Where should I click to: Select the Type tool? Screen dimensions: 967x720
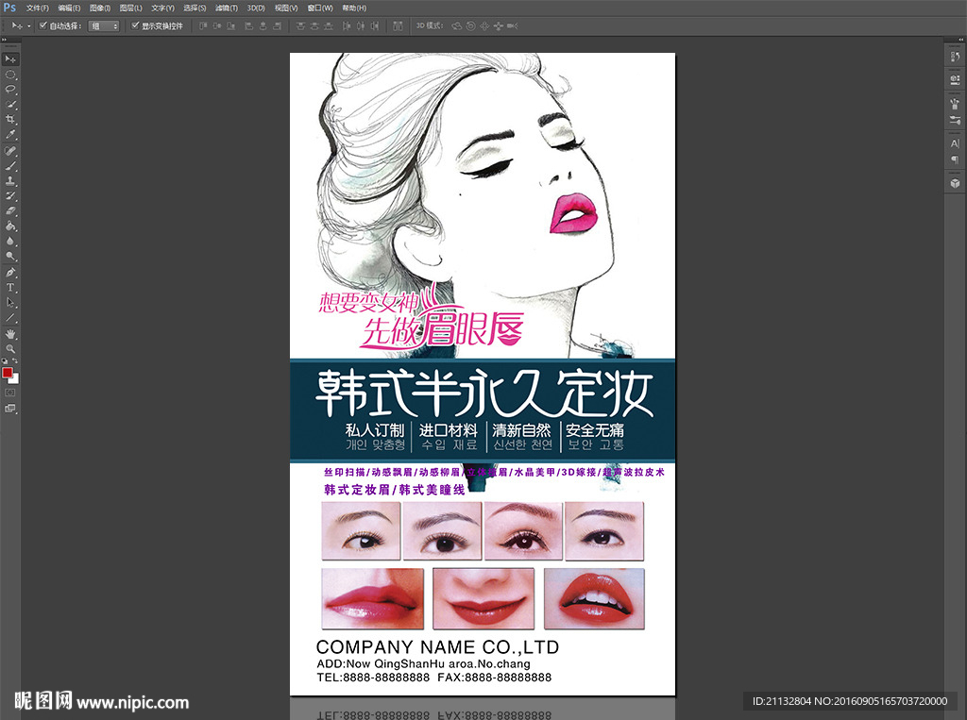pos(10,288)
